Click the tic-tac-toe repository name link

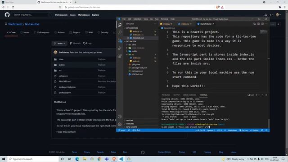(x=32, y=24)
